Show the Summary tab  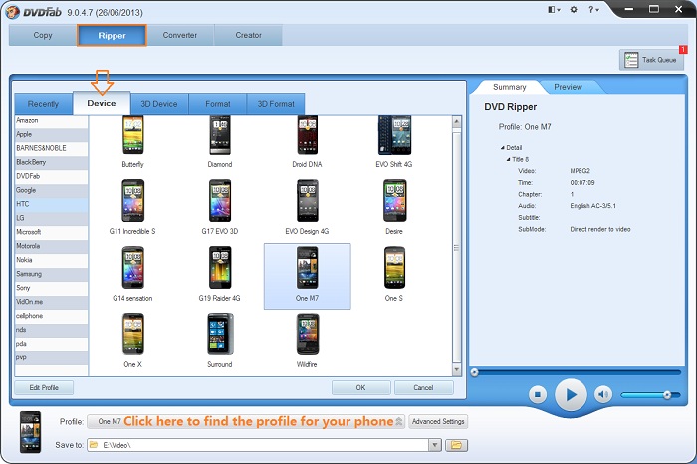click(510, 87)
